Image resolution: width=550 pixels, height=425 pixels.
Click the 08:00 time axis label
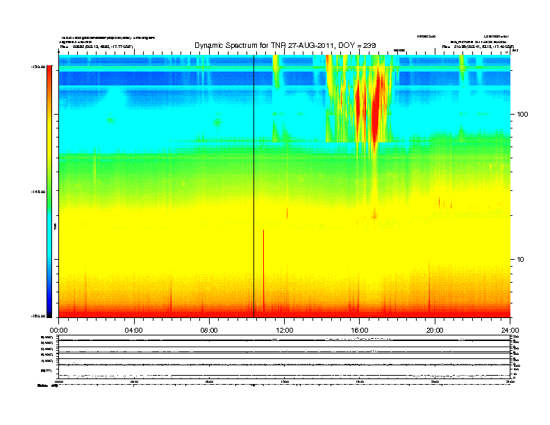pos(209,331)
